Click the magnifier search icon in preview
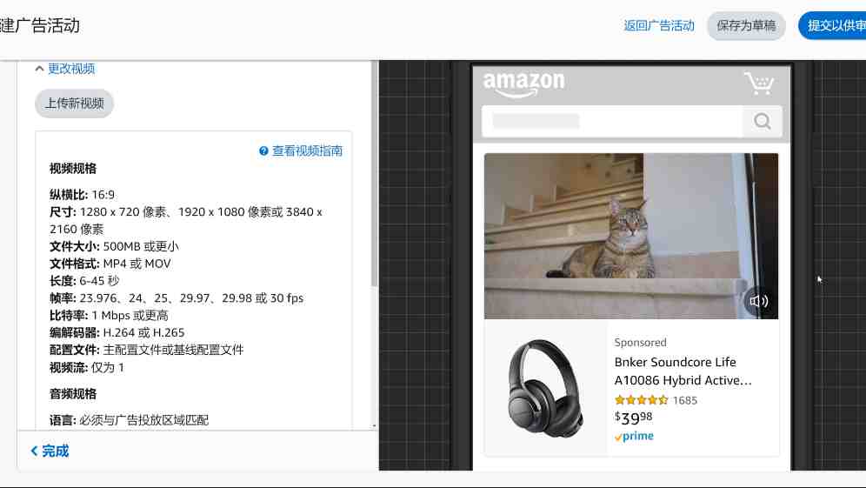The width and height of the screenshot is (866, 488). [763, 121]
